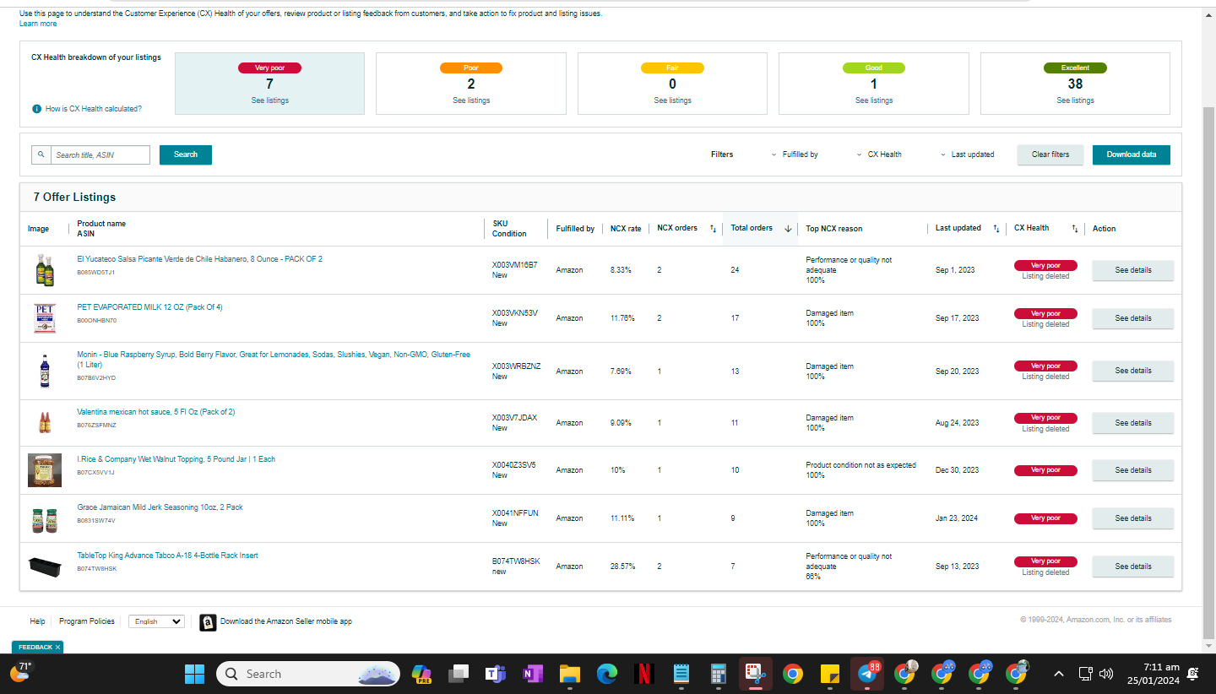
Task: Select the SKU X003VKN53V
Action: (514, 313)
